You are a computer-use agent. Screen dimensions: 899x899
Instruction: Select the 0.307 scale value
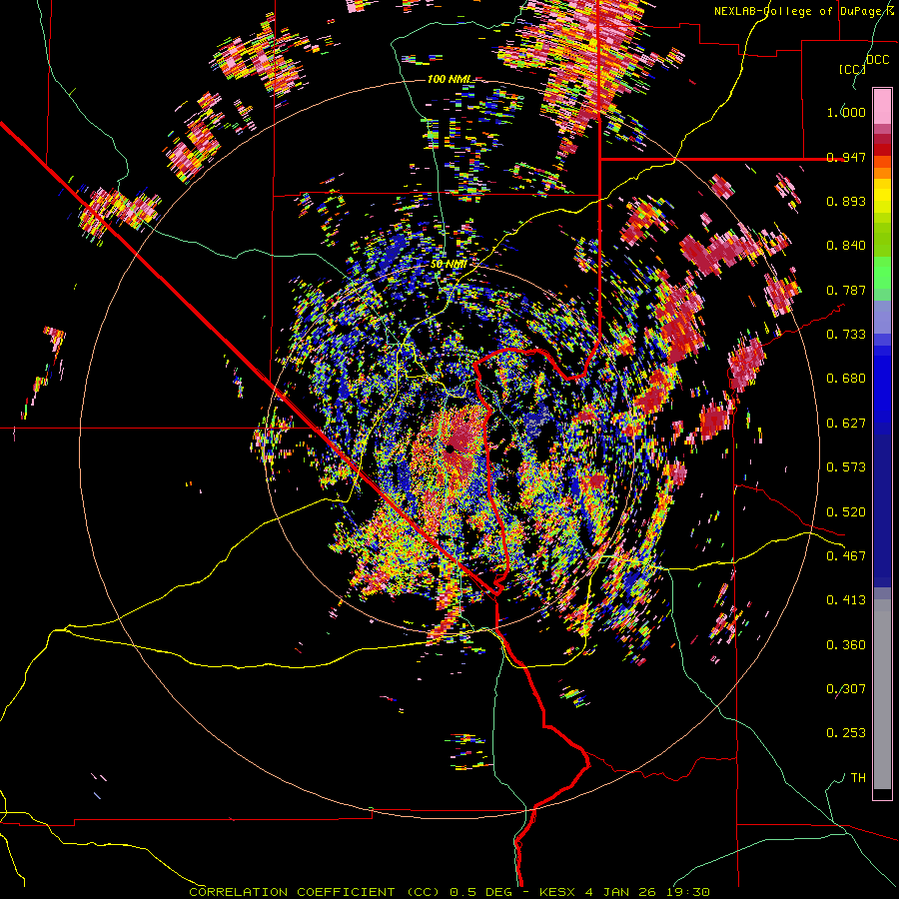(x=846, y=689)
